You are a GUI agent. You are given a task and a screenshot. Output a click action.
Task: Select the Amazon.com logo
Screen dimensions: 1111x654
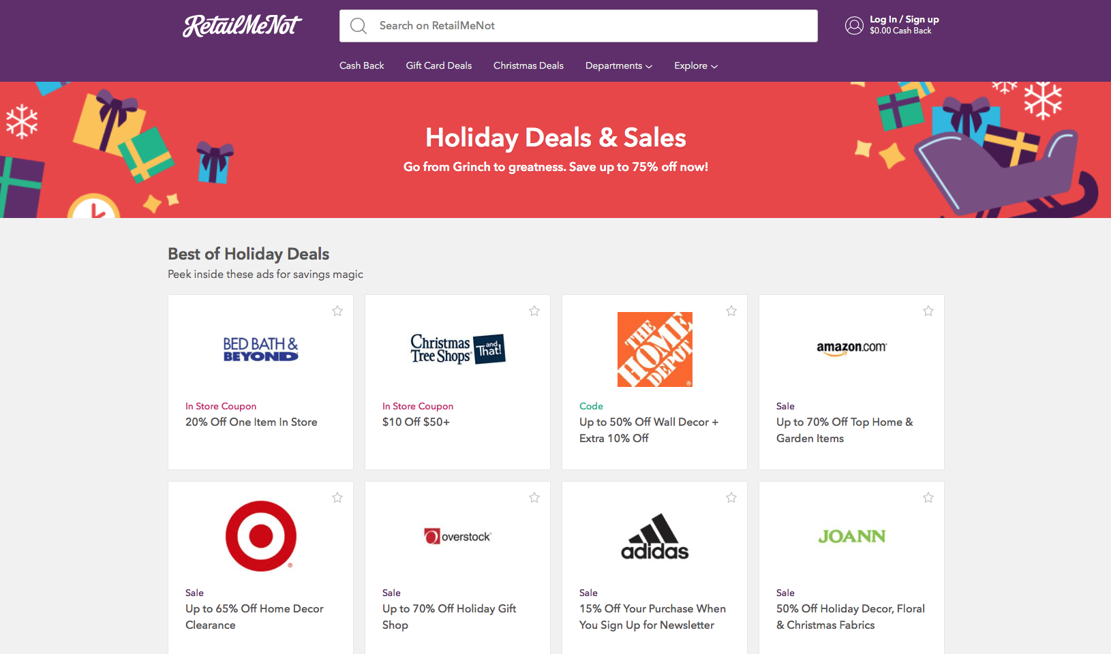click(x=851, y=348)
